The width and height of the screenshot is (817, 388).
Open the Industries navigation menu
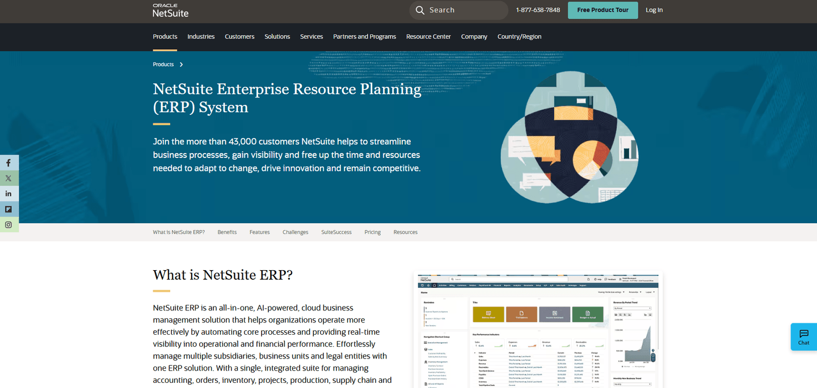pos(201,37)
